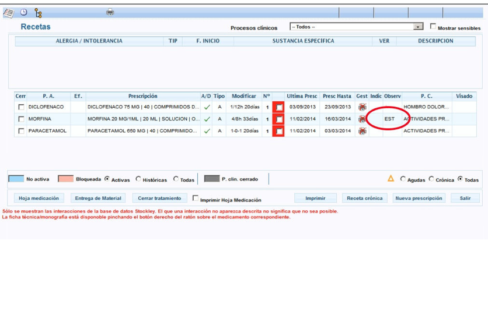This screenshot has height=322, width=488.
Task: Tick the Cerr checkbox for Diclofenaco
Action: (x=22, y=107)
